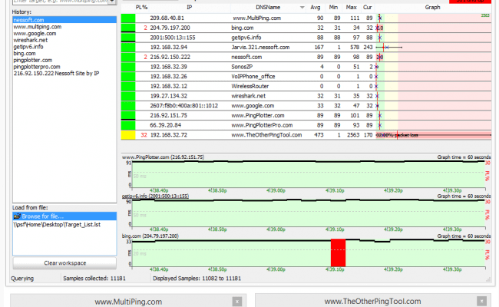Select IP address 199.27.134.32

pyautogui.click(x=168, y=96)
